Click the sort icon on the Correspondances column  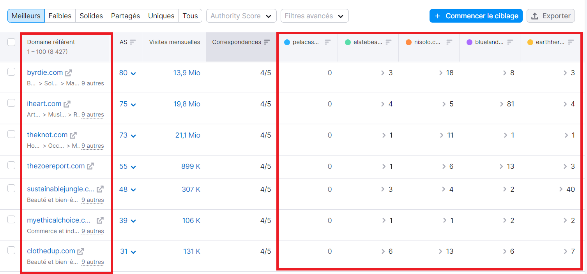(x=267, y=42)
